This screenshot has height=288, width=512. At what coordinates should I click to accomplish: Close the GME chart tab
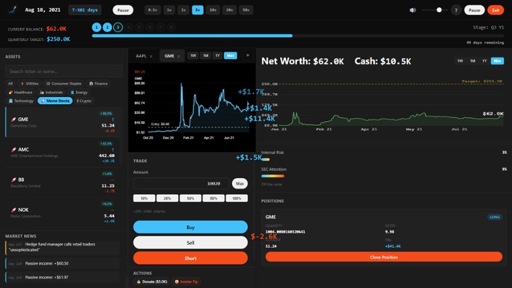178,56
